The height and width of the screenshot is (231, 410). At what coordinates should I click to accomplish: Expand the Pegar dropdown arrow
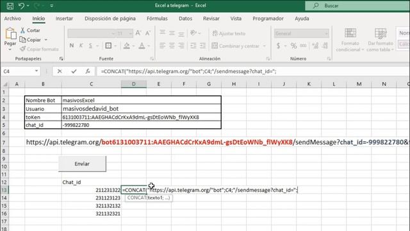coord(10,49)
